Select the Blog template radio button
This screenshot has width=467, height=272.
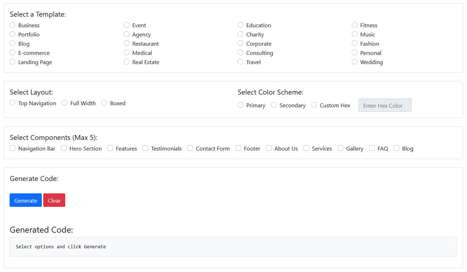coord(12,43)
